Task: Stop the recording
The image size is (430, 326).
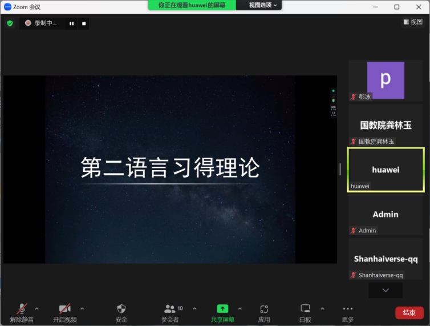Action: click(x=84, y=23)
